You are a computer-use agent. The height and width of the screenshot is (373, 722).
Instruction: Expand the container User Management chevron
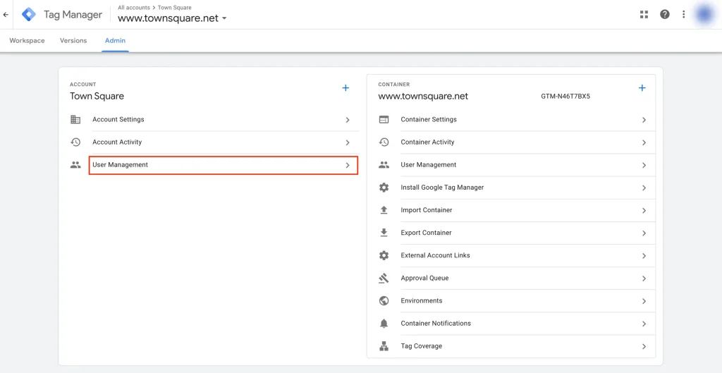tap(644, 165)
